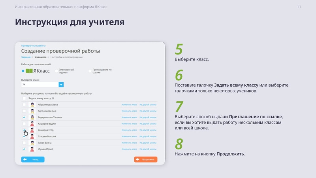Click Из другой школы for Кашаров Вадим
The image size is (316, 178).
(x=148, y=124)
